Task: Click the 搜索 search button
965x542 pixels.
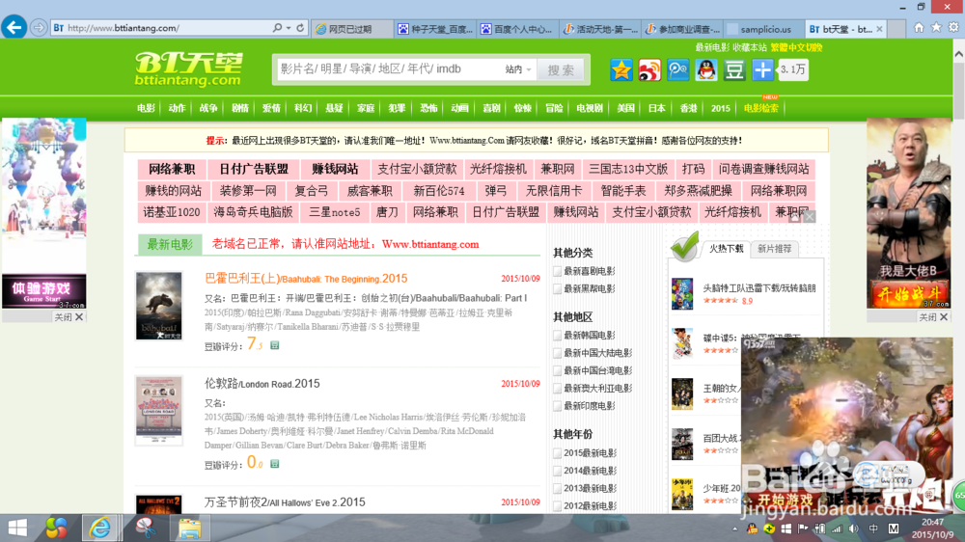Action: click(561, 70)
